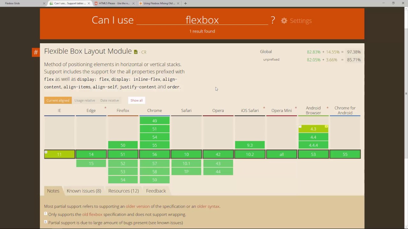Click the Edge 14 support cell

pyautogui.click(x=91, y=154)
